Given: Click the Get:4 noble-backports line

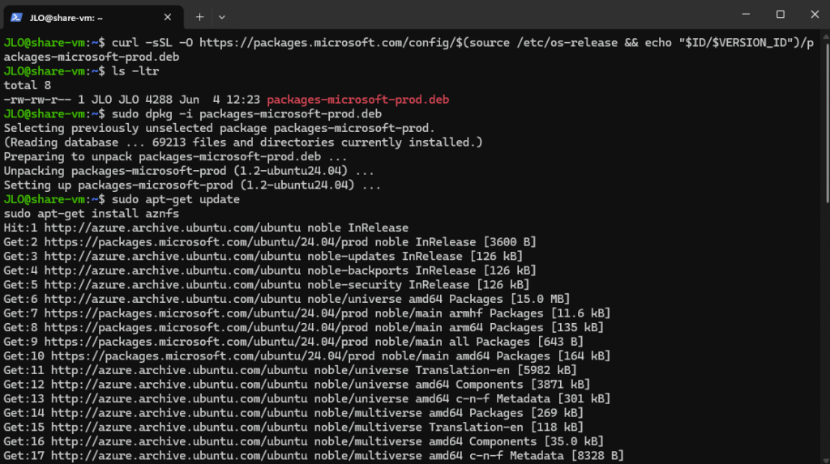Looking at the screenshot, I should point(270,271).
